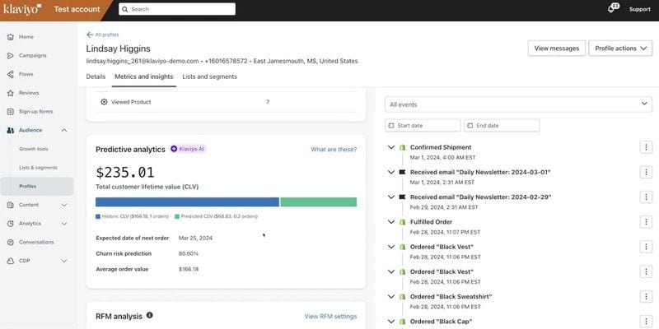Click the Audience people icon
659x329 pixels.
coord(11,130)
